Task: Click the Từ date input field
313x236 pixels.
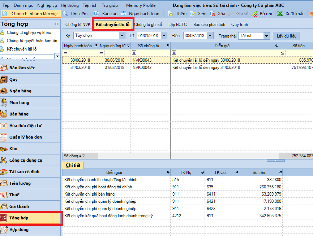Action: [x=149, y=36]
